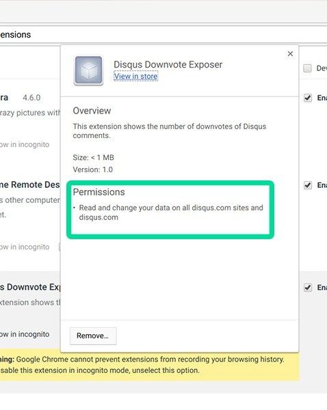
Task: Select the overview description about Disqus comments
Action: click(x=170, y=131)
